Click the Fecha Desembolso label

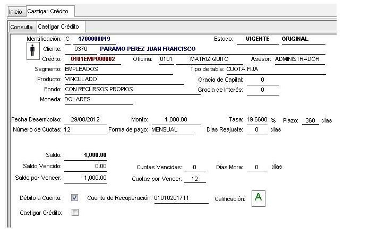[36, 119]
